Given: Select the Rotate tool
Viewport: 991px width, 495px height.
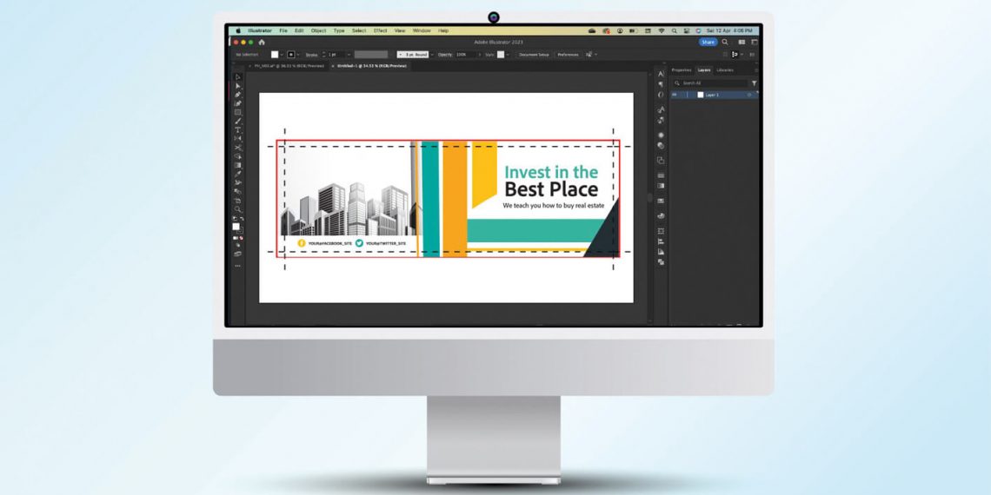Looking at the screenshot, I should [237, 138].
